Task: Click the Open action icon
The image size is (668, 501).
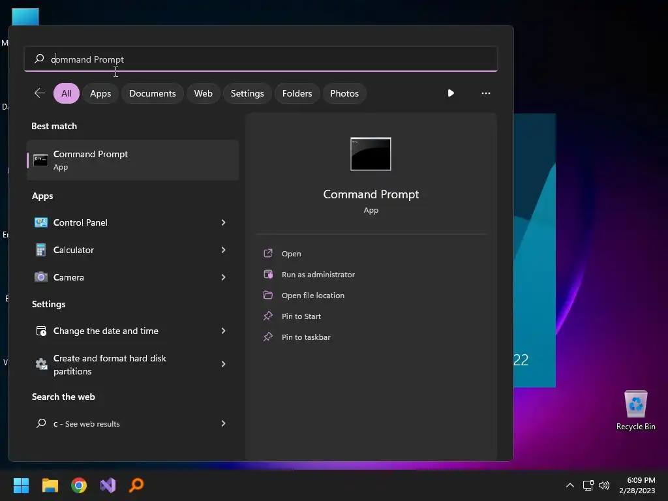Action: 268,254
